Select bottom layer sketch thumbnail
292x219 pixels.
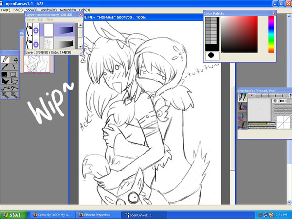[x=49, y=44]
